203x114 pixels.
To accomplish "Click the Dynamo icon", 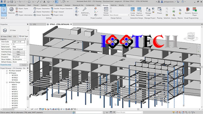I will click(188, 11).
